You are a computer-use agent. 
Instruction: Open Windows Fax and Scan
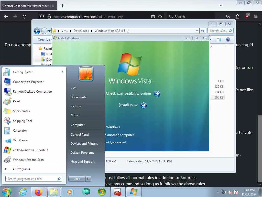[35, 160]
